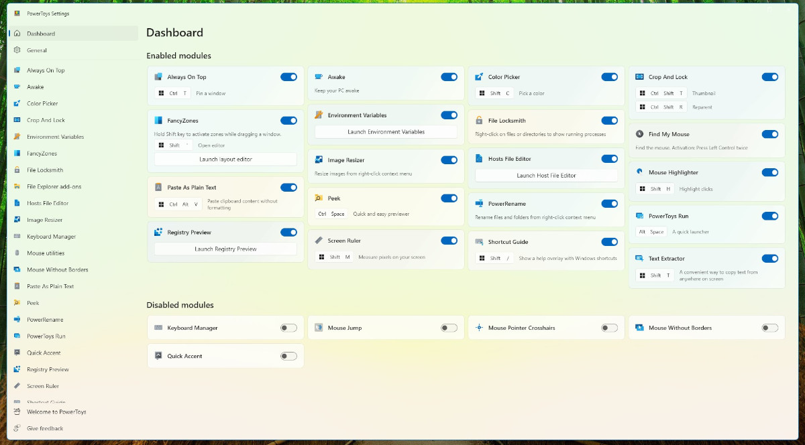Click the Enabled modules heading
This screenshot has width=805, height=445.
tap(178, 56)
